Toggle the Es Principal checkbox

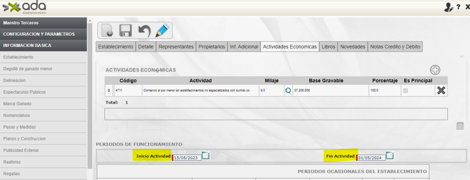pos(405,90)
